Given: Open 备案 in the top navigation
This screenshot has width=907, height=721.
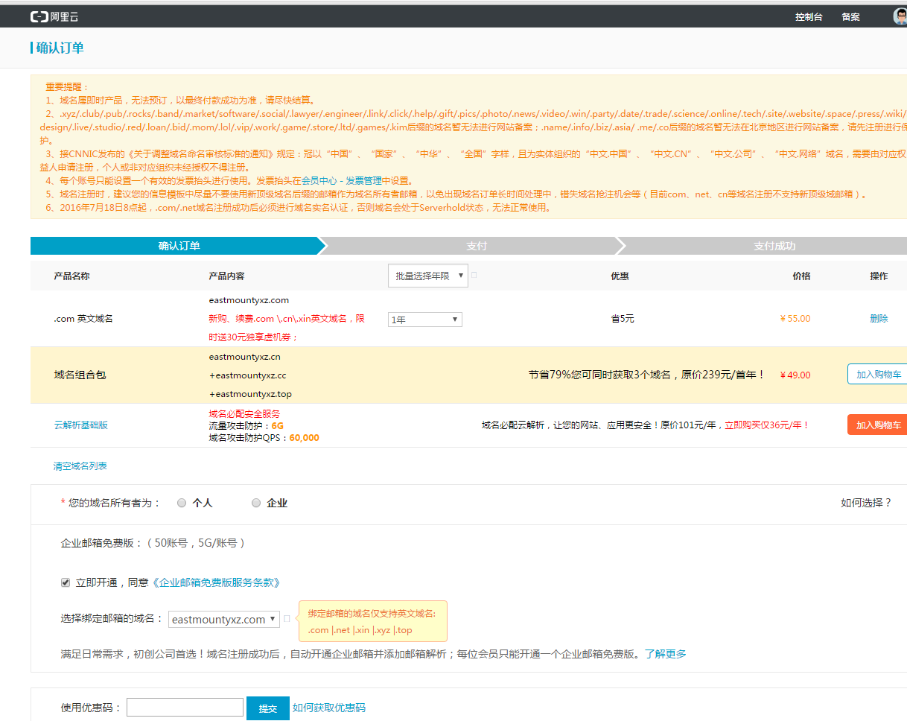Looking at the screenshot, I should pos(850,16).
